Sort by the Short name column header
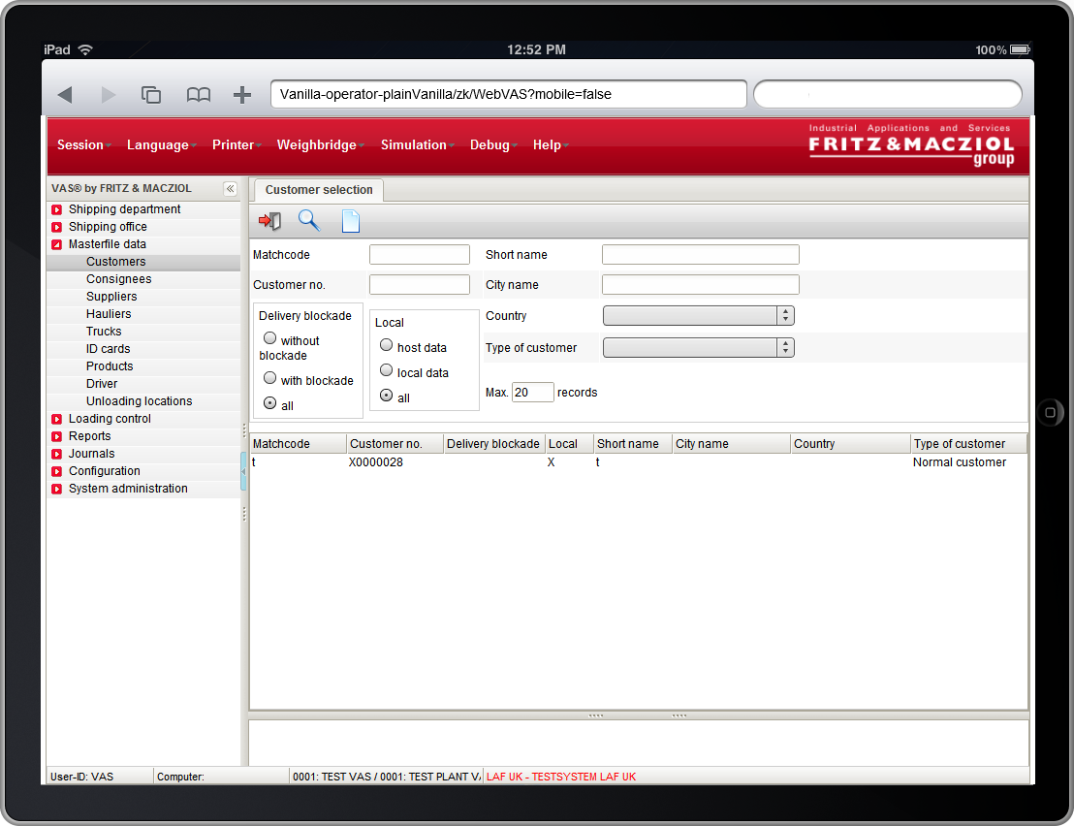1074x826 pixels. [628, 444]
